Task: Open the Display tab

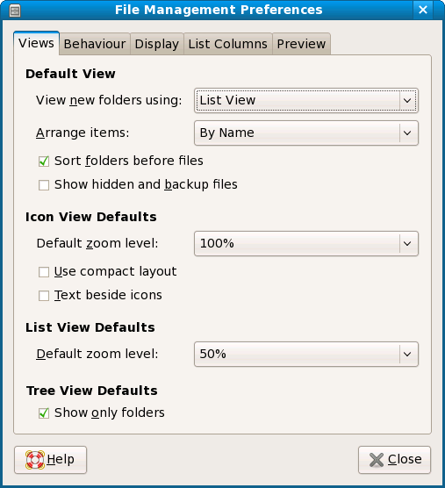Action: coord(157,44)
